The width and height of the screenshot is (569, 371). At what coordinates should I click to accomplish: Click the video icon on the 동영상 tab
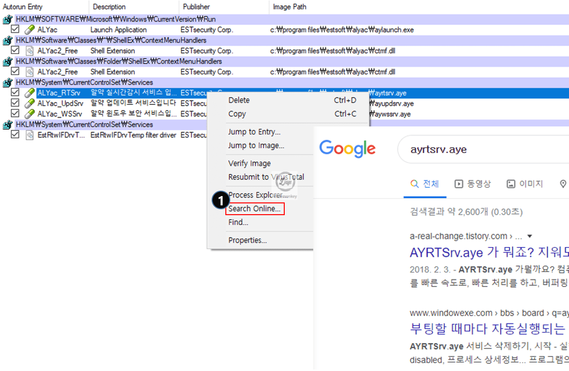pyautogui.click(x=459, y=184)
